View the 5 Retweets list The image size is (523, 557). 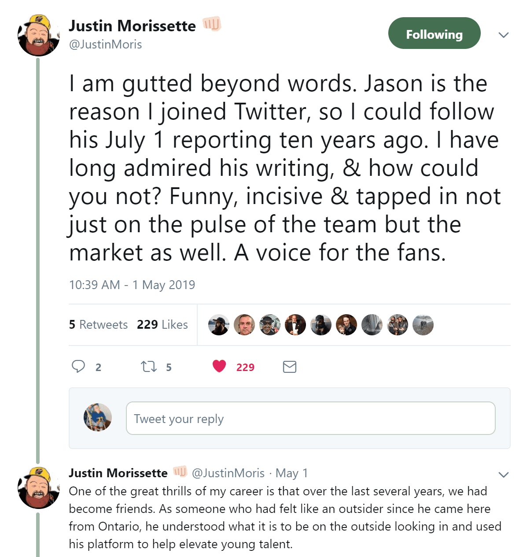click(x=98, y=325)
